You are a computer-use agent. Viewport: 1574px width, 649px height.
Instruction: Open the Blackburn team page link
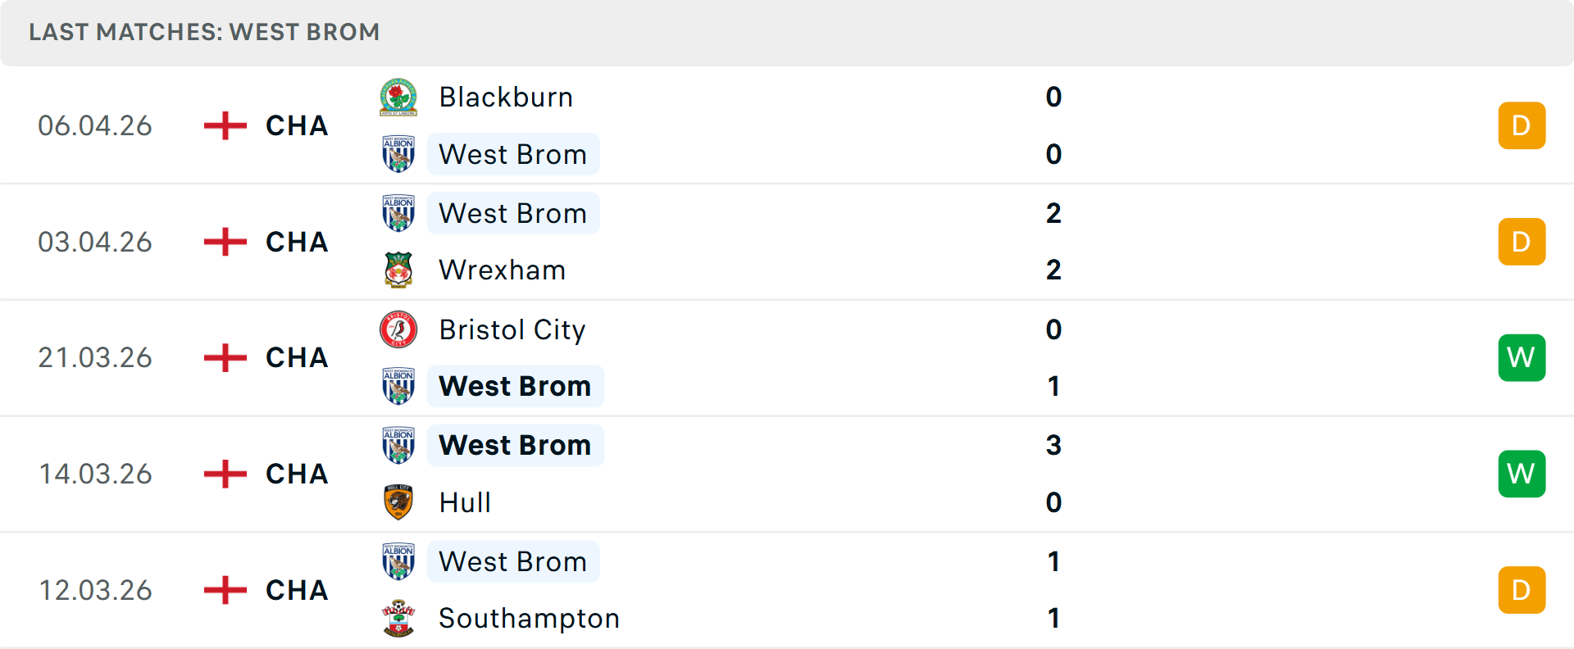tap(505, 97)
